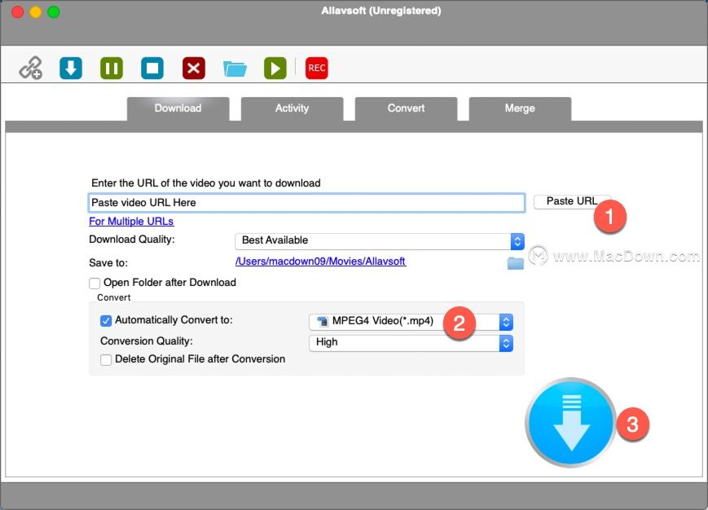Tick Delete Original File after Conversion
Image resolution: width=708 pixels, height=510 pixels.
point(106,360)
